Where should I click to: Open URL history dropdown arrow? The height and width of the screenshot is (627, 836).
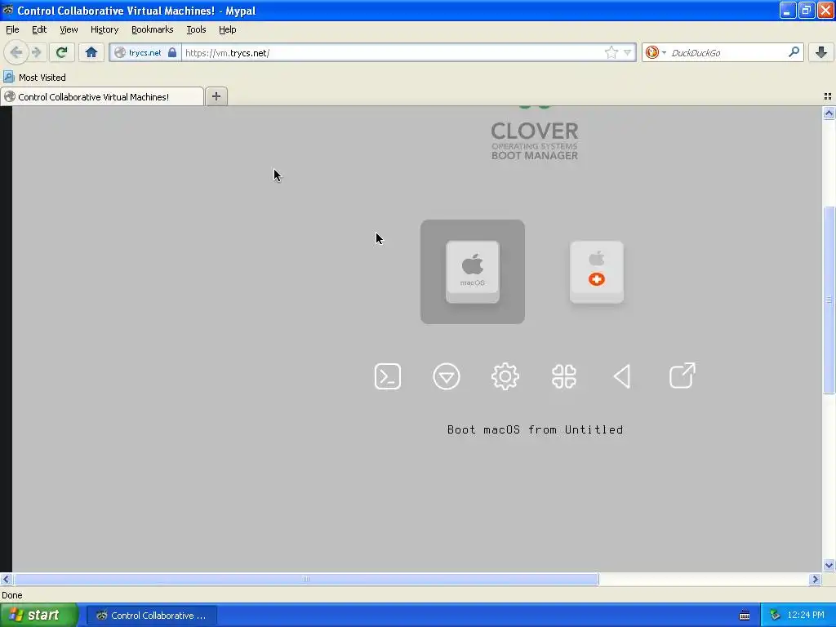[627, 52]
